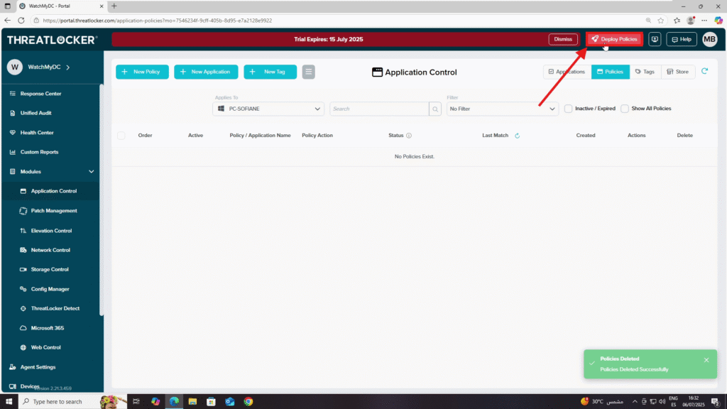The width and height of the screenshot is (727, 409).
Task: Open Outlook from the taskbar
Action: [x=229, y=402]
